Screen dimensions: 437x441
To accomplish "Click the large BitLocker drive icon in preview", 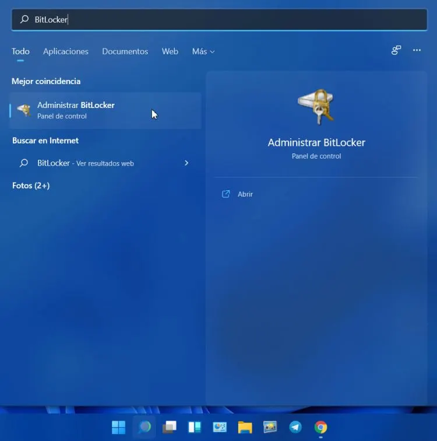I will click(x=316, y=107).
